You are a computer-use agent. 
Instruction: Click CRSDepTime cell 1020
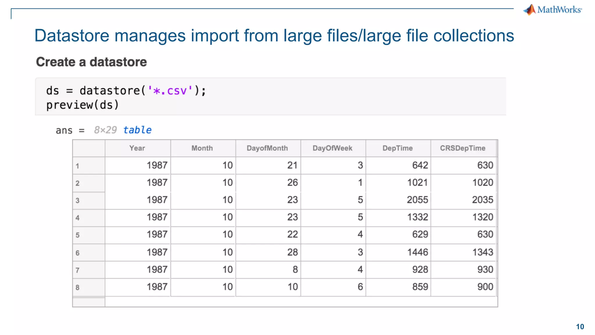(463, 183)
